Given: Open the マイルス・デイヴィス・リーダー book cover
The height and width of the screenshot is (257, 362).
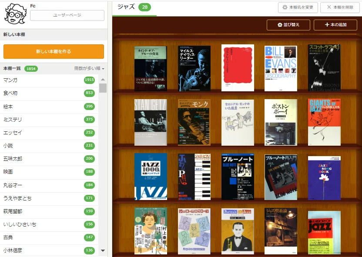Looking at the screenshot, I should click(x=194, y=69).
